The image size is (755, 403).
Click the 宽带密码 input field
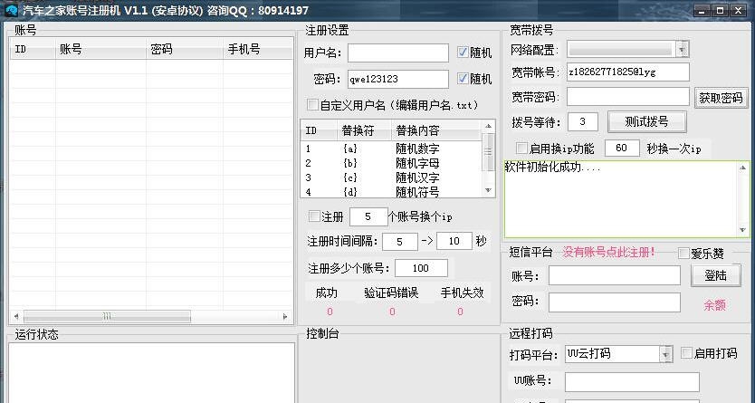(628, 97)
